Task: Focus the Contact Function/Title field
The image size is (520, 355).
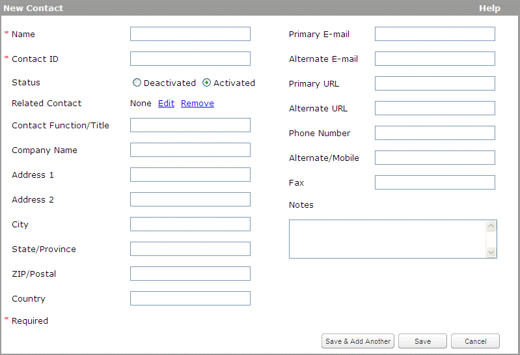Action: [x=190, y=125]
